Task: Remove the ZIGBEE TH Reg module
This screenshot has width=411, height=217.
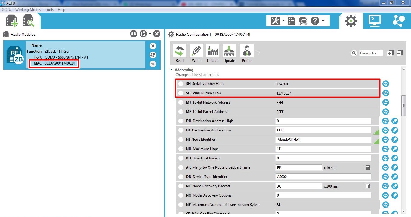Action: (x=153, y=46)
